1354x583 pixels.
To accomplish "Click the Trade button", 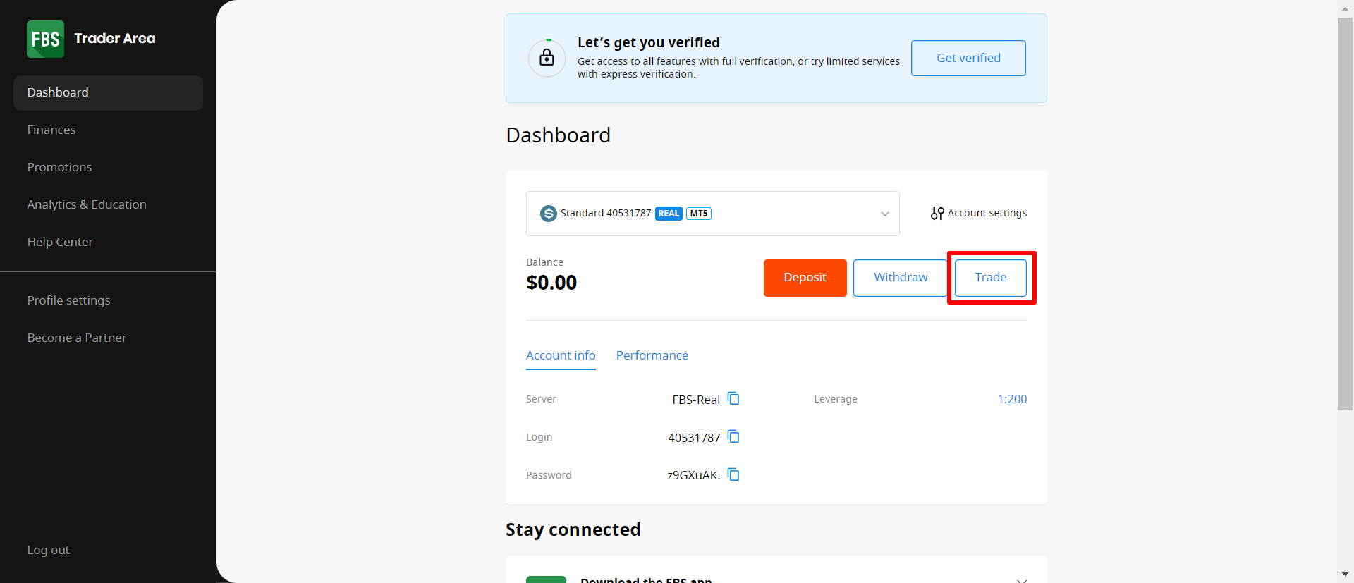I will coord(990,278).
